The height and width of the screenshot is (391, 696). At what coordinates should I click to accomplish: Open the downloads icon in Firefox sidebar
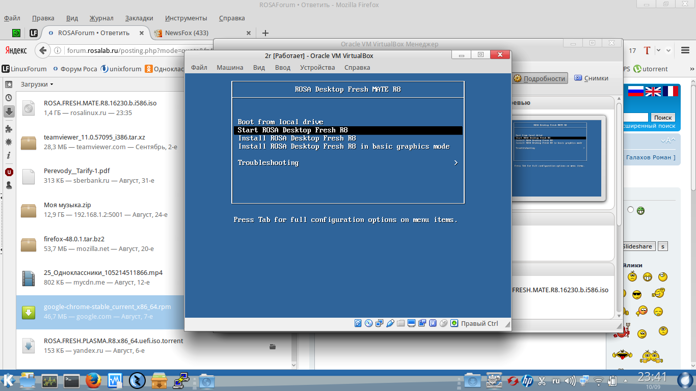pyautogui.click(x=9, y=111)
